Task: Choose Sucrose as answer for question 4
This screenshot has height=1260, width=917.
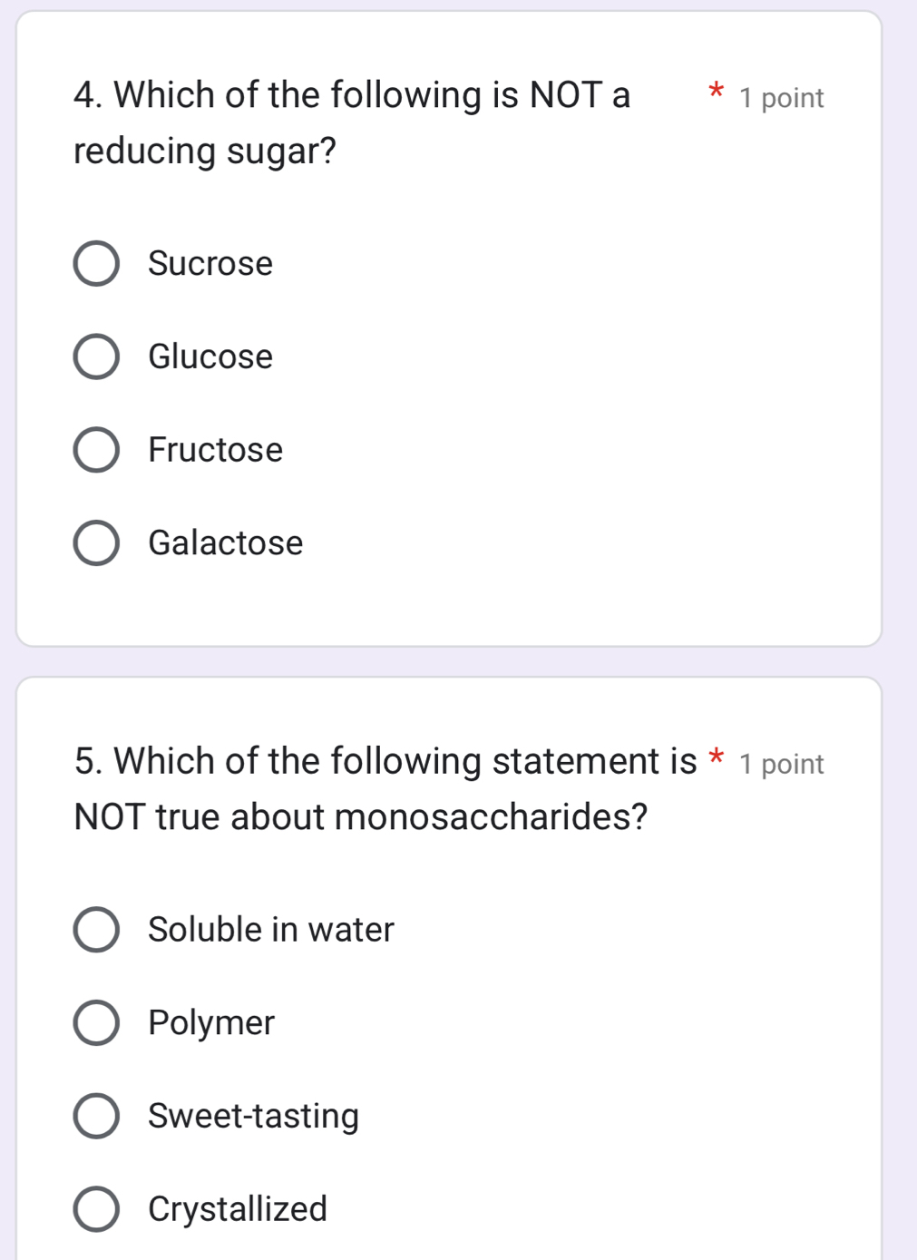Action: 96,264
